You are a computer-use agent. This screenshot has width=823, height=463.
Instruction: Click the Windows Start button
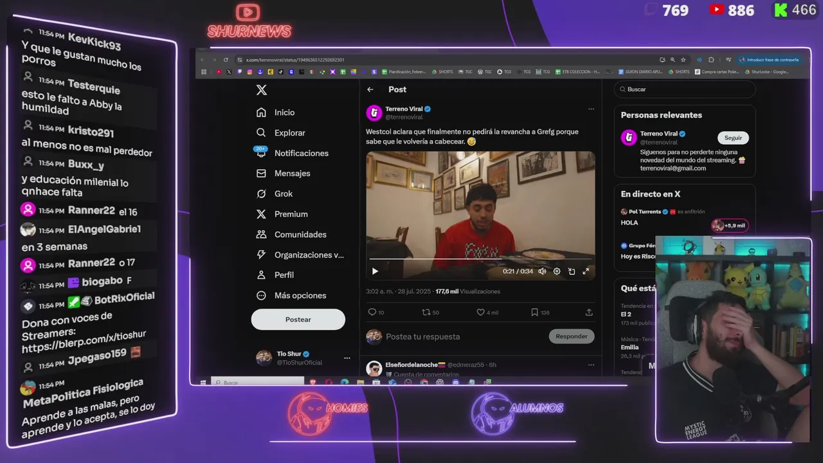(203, 383)
